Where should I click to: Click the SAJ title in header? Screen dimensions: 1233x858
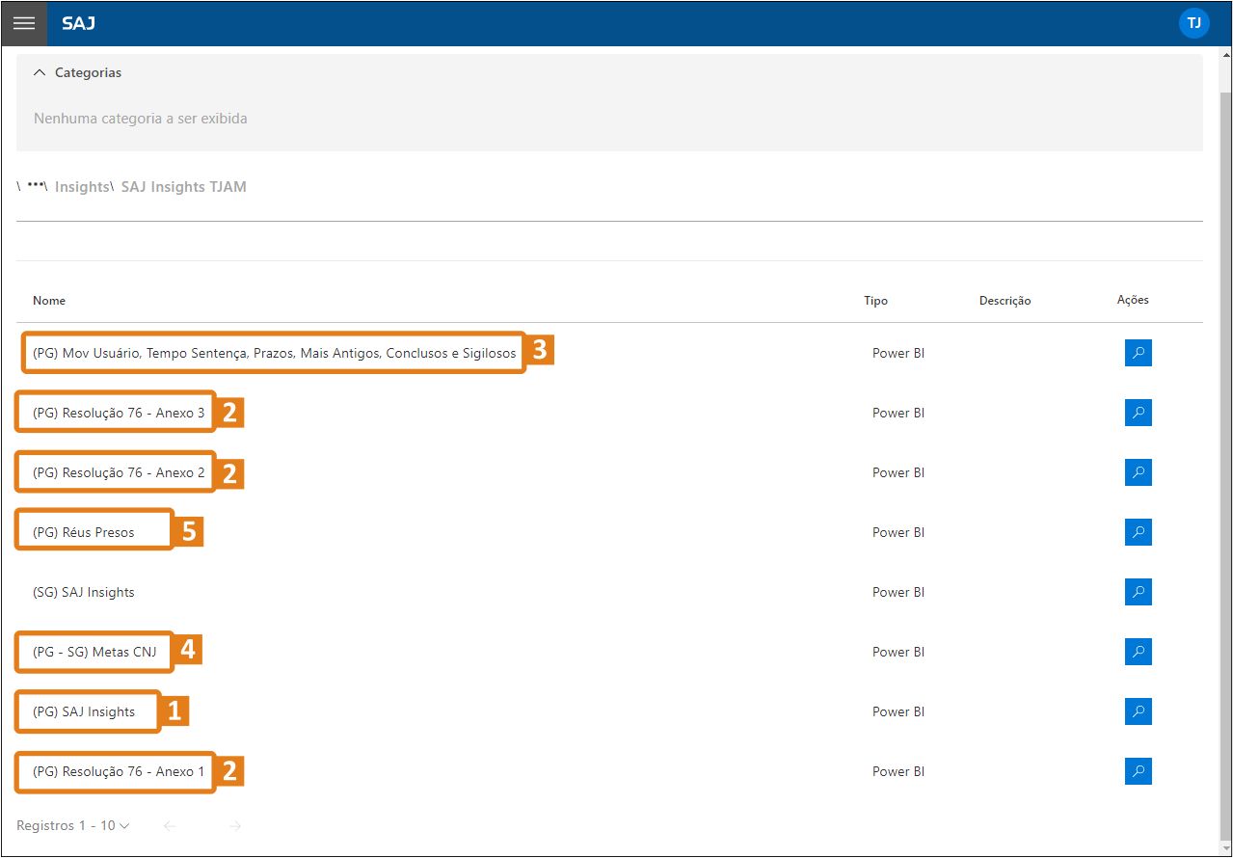tap(78, 23)
